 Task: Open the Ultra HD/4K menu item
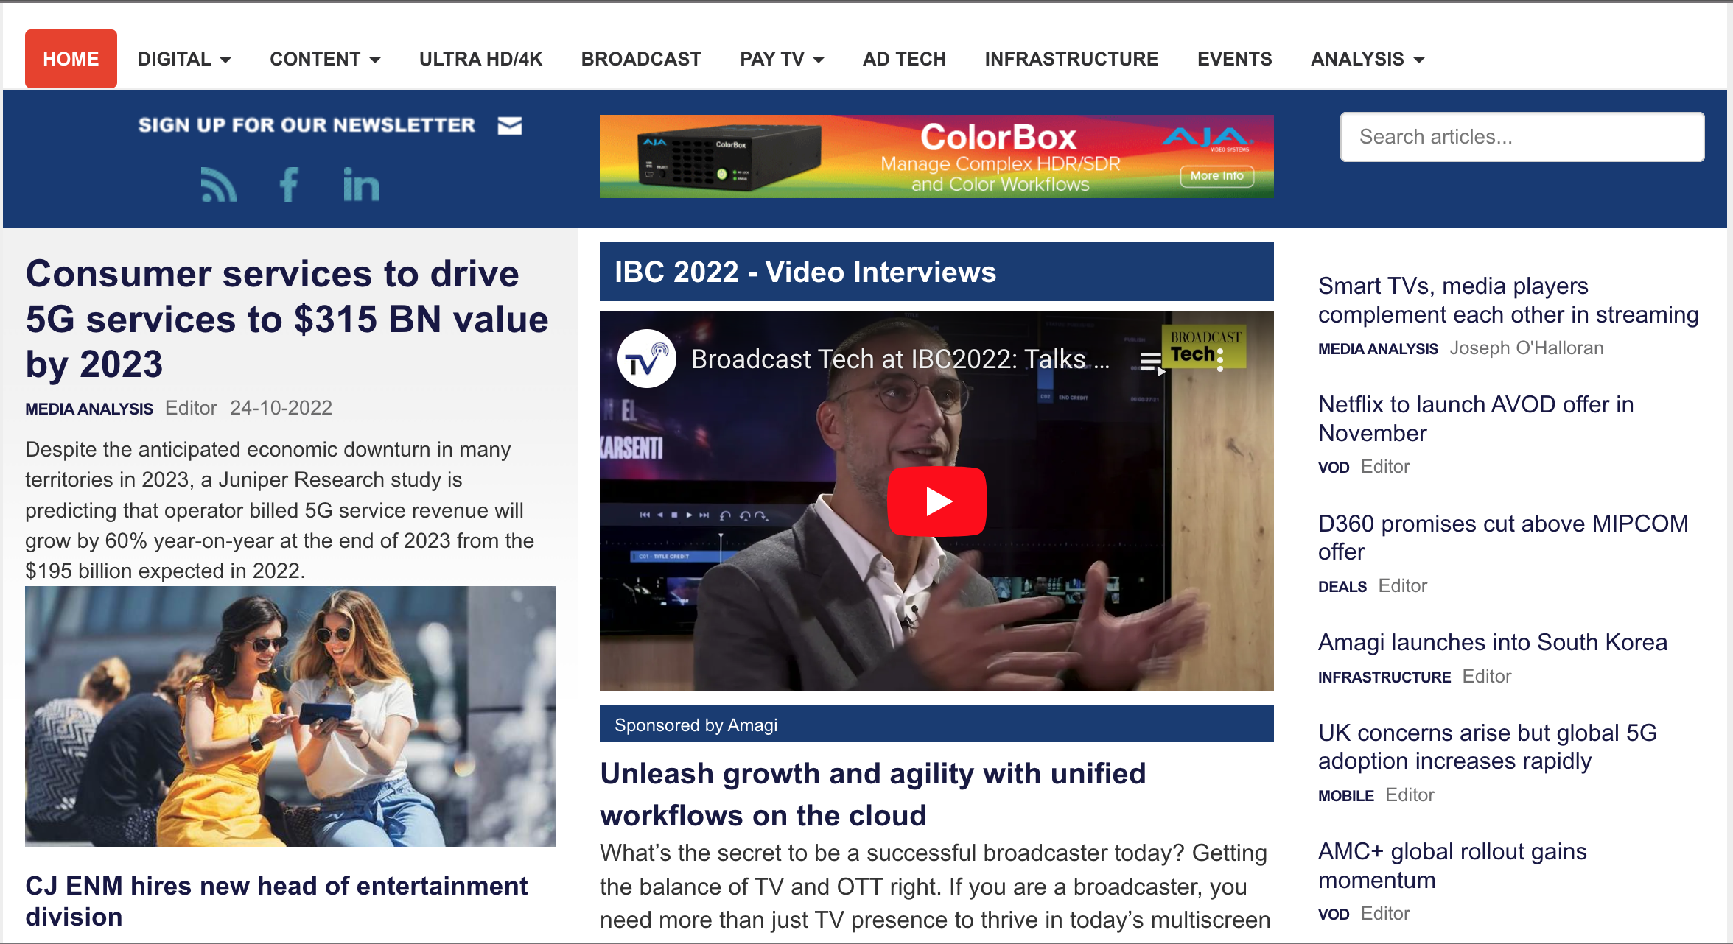pyautogui.click(x=480, y=59)
